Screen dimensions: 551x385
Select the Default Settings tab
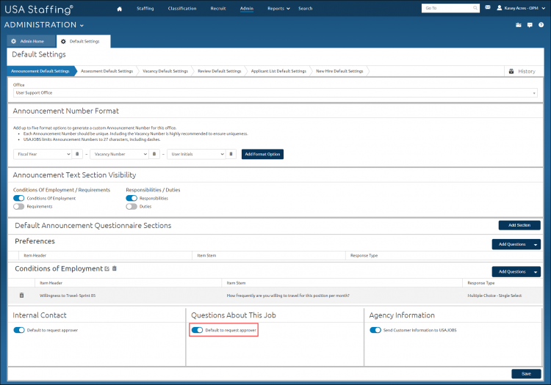click(84, 41)
